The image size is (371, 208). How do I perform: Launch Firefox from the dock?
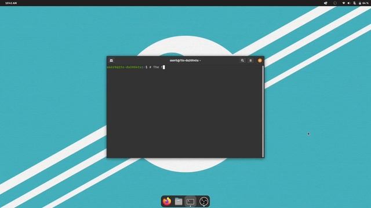pyautogui.click(x=167, y=202)
